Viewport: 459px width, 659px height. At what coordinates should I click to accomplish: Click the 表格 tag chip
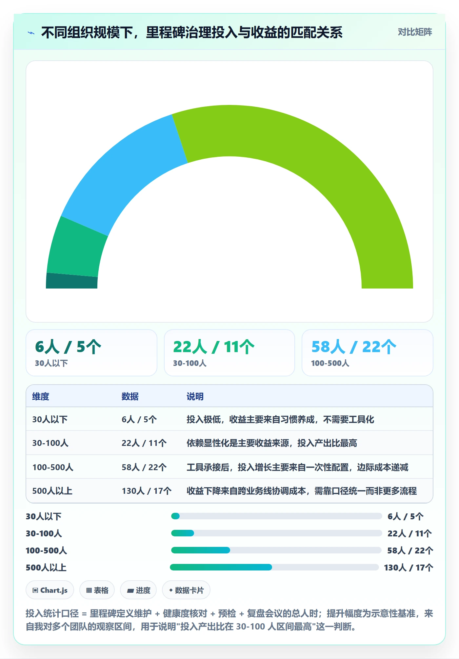[97, 590]
